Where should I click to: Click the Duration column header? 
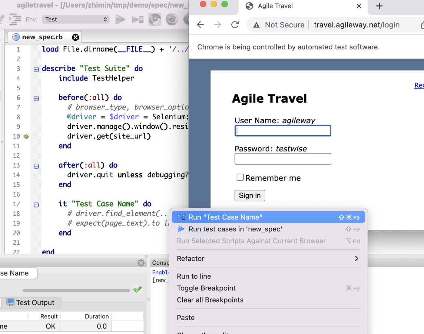click(86, 316)
